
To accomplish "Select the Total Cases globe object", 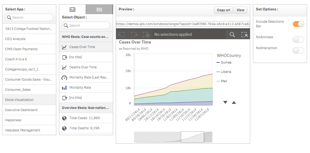I will pos(86,118).
